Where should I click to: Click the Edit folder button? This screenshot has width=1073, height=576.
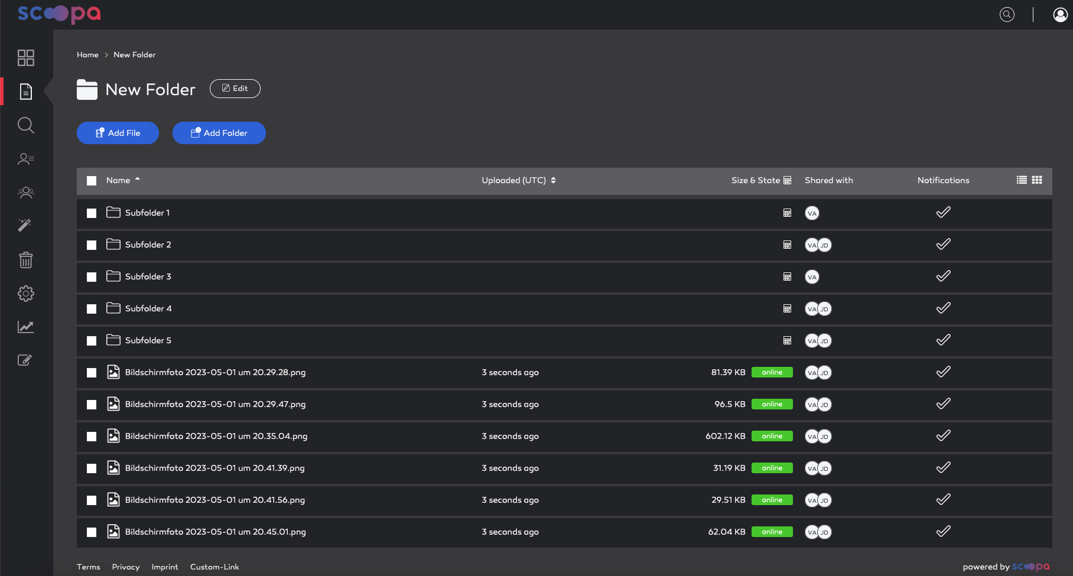pyautogui.click(x=235, y=89)
